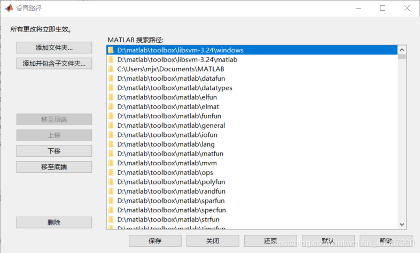This screenshot has width=420, height=253.
Task: Select path D:\matlab\toolbox\matlab\funfun
Action: pos(252,116)
